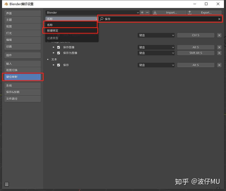Open the hamburger menu at bottom left
This screenshot has height=191, width=226.
pos(7,184)
